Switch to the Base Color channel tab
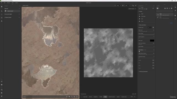The image size is (177, 99). click(x=85, y=97)
